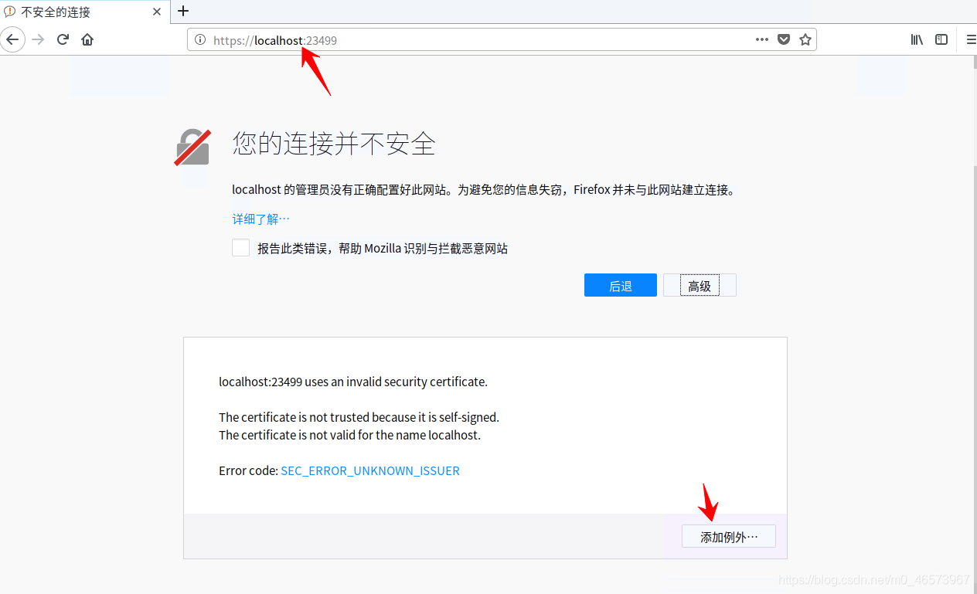Go back using the Back arrow
This screenshot has height=594, width=977.
click(x=12, y=39)
